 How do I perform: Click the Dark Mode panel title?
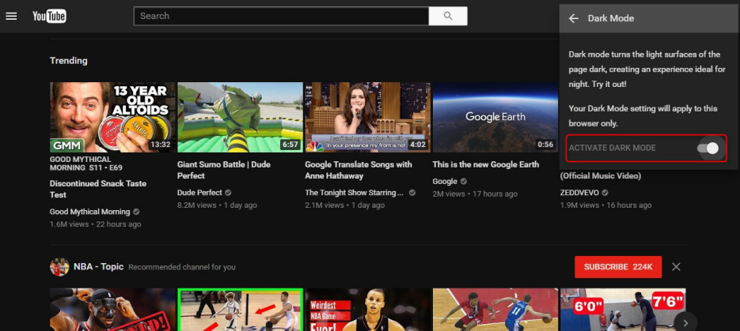click(x=611, y=18)
